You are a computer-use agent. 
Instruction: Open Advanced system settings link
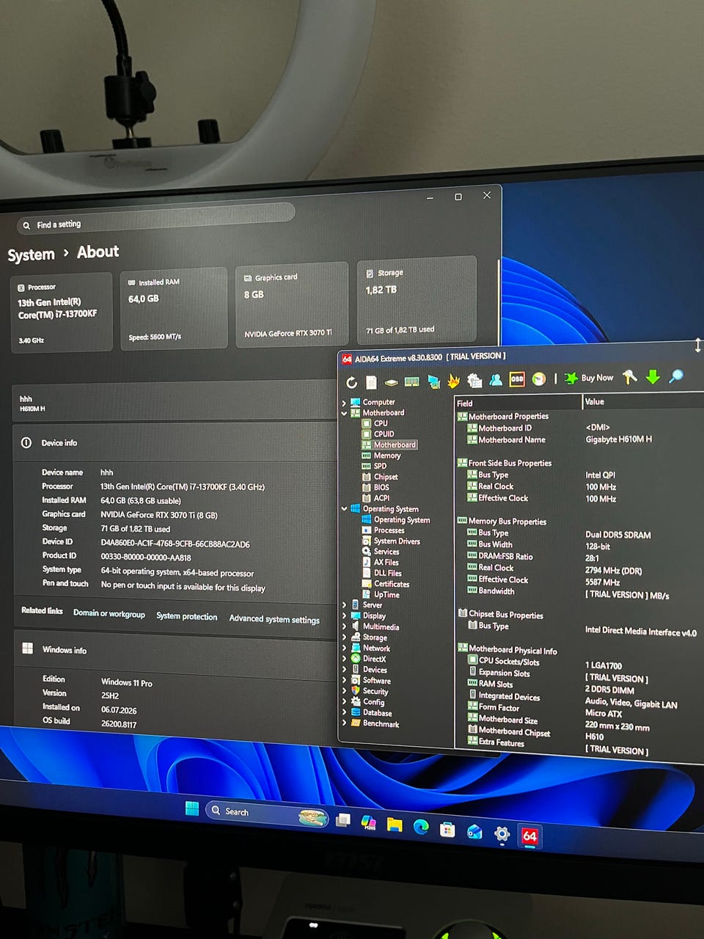(274, 619)
